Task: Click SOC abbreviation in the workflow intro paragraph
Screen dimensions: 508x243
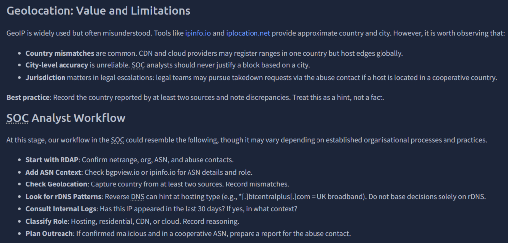Action: click(118, 140)
